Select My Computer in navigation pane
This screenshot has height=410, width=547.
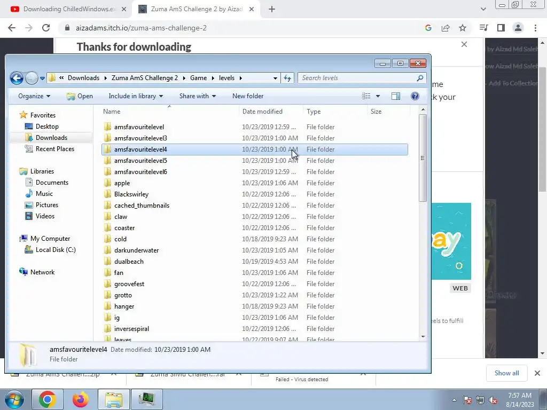(50, 239)
